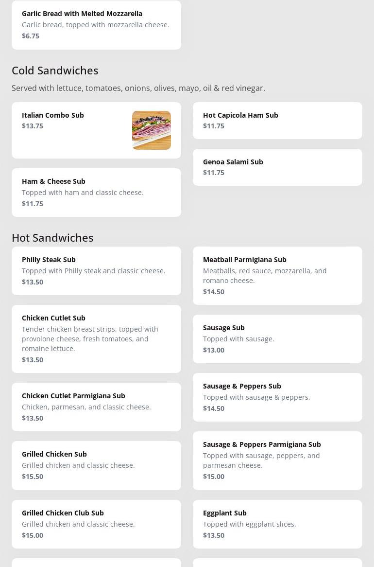
Task: Select Garlic Bread with Melted Mozzarella item
Action: click(x=96, y=24)
